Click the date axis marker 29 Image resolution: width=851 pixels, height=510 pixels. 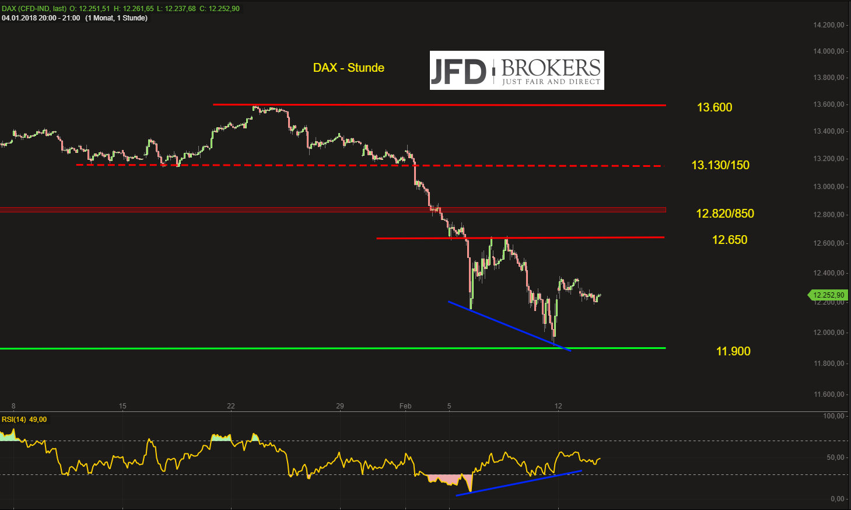340,406
